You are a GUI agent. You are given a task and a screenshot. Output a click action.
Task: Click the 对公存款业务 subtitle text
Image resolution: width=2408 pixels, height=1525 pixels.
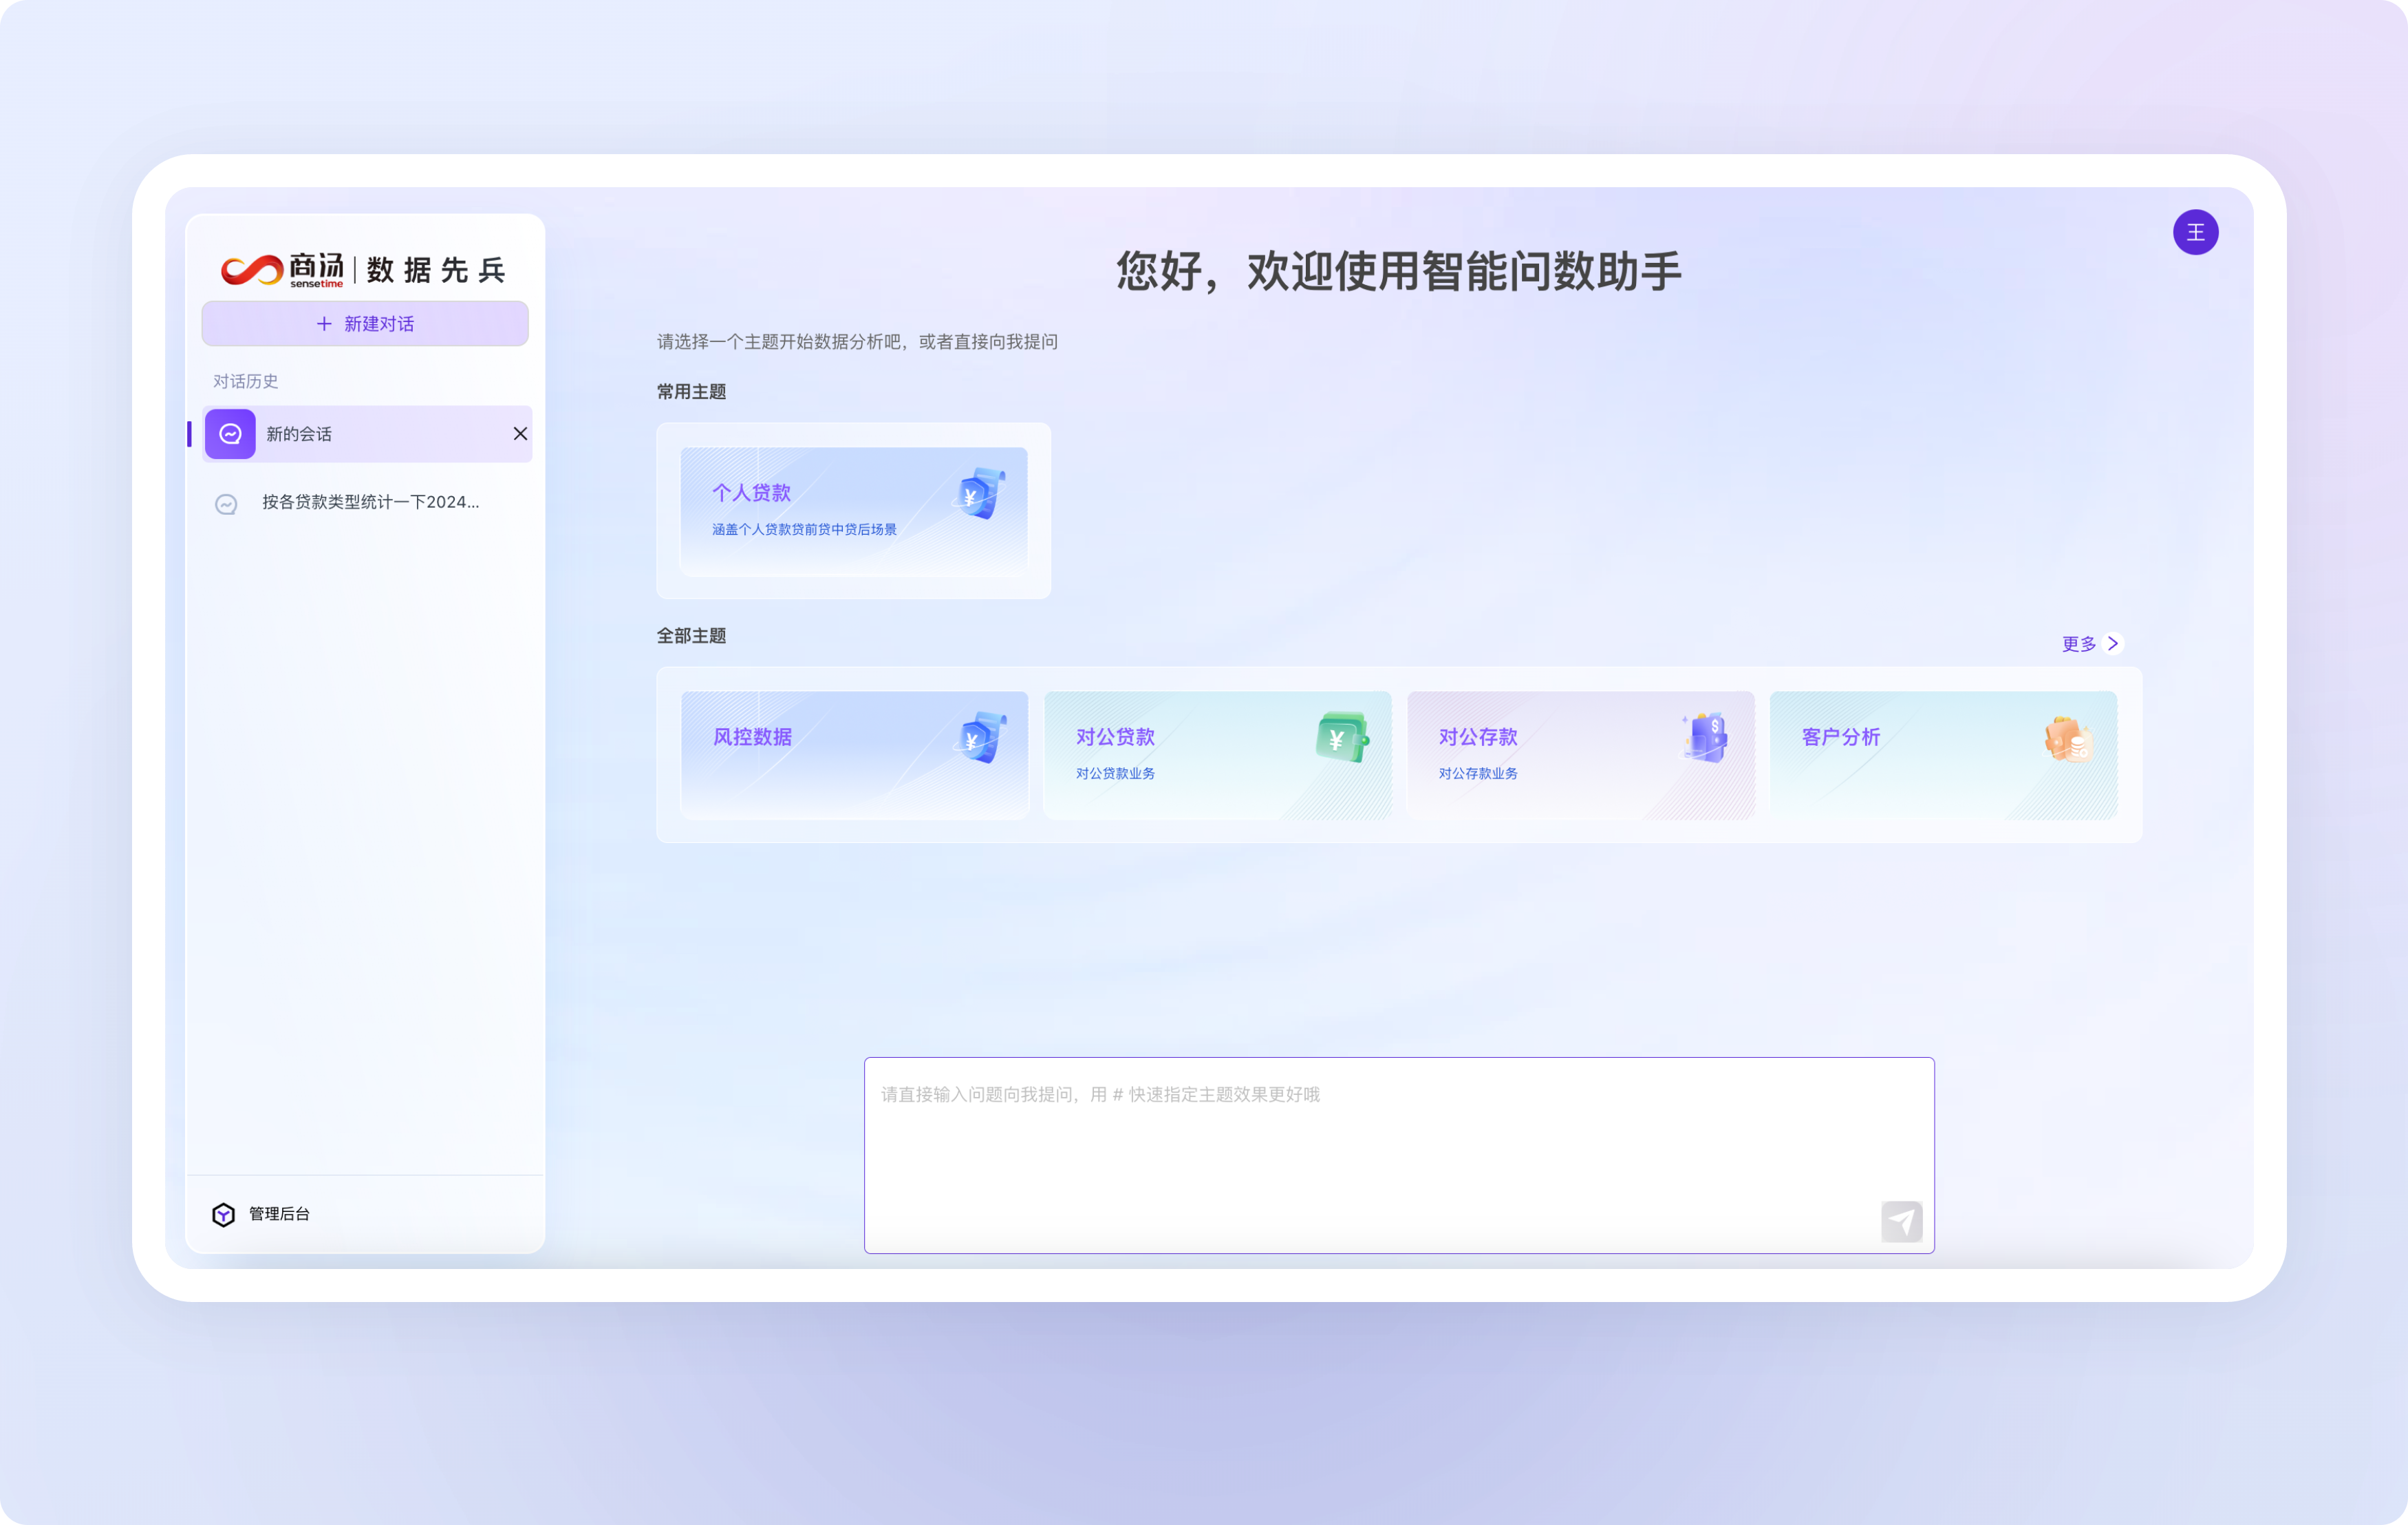1478,773
